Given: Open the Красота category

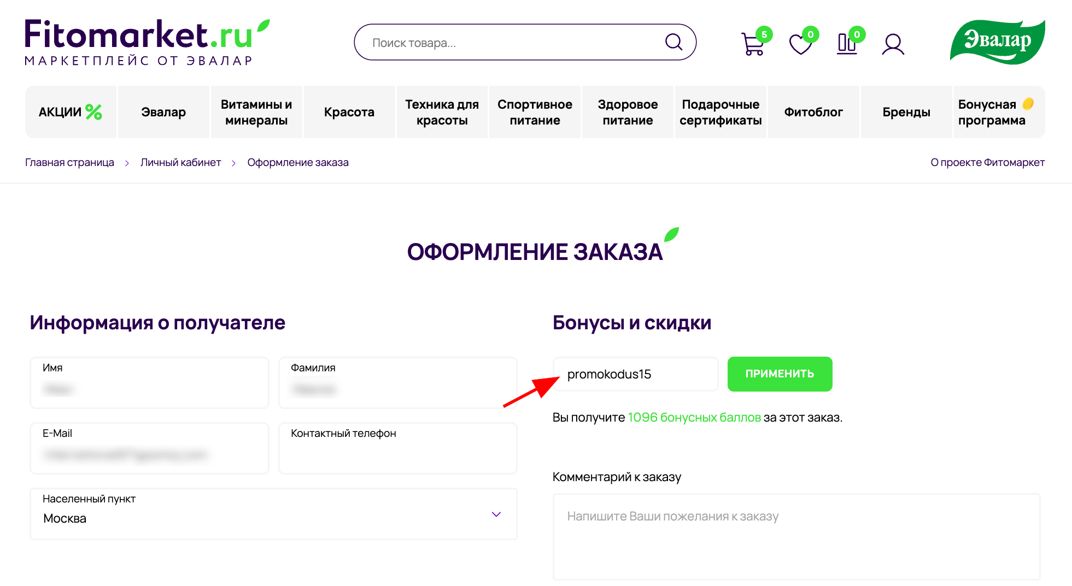Looking at the screenshot, I should (349, 112).
